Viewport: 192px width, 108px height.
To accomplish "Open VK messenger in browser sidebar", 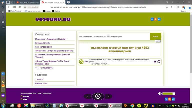I will tap(3, 74).
